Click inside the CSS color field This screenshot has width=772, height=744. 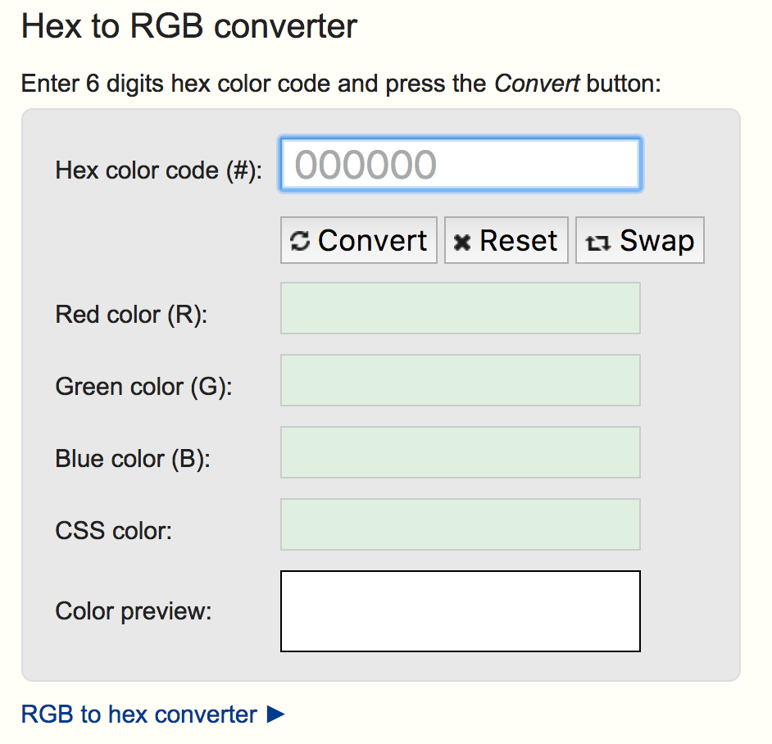point(460,524)
